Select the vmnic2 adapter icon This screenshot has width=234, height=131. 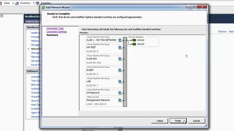(134, 40)
